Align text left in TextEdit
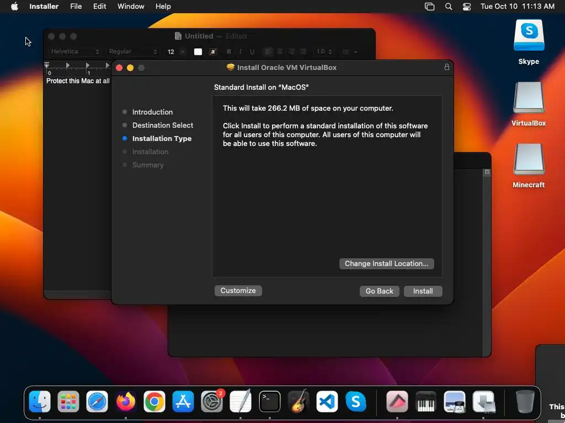Screen dimensions: 565x423 click(268, 51)
